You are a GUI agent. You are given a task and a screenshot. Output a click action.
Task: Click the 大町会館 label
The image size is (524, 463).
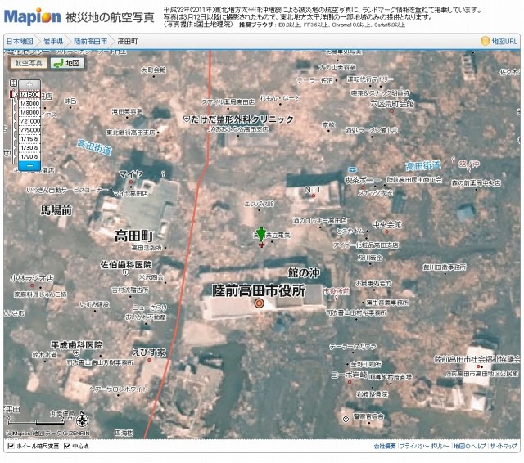(x=153, y=70)
